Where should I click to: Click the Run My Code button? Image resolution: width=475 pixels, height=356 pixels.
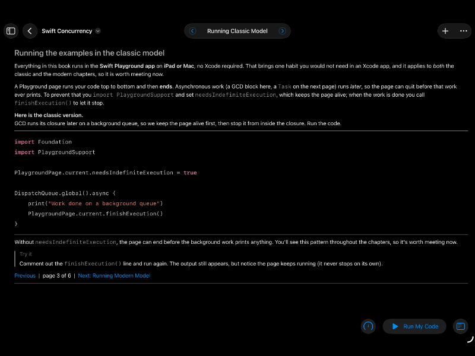(x=414, y=326)
